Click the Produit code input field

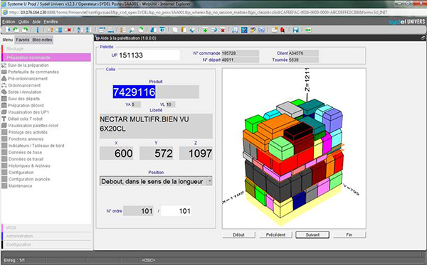[x=156, y=92]
